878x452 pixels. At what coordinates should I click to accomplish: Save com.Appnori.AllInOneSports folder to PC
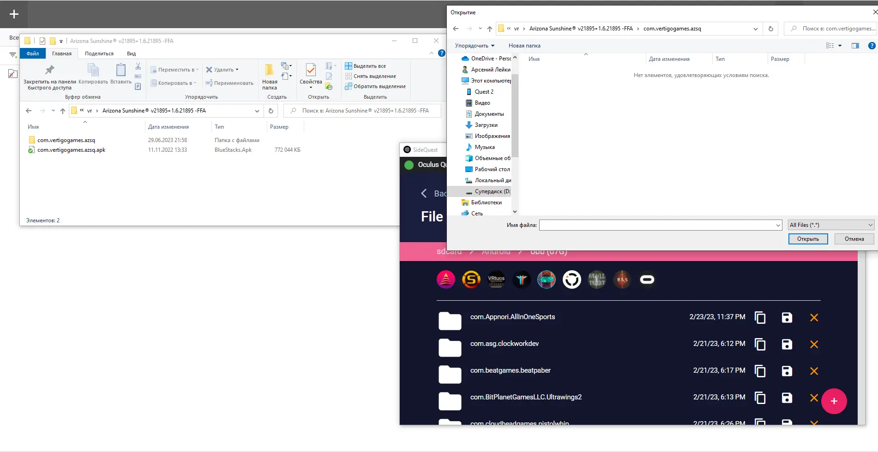click(x=787, y=317)
